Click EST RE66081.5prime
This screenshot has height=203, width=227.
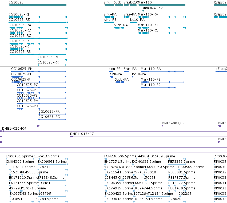pos(177,175)
